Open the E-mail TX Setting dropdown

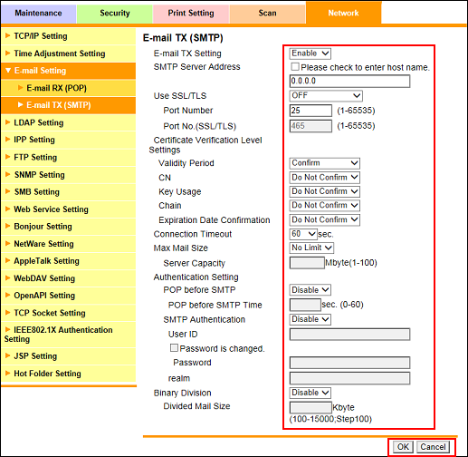tap(310, 53)
